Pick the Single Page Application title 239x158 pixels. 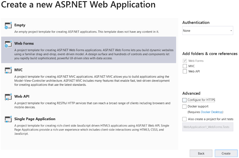pyautogui.click(x=35, y=119)
